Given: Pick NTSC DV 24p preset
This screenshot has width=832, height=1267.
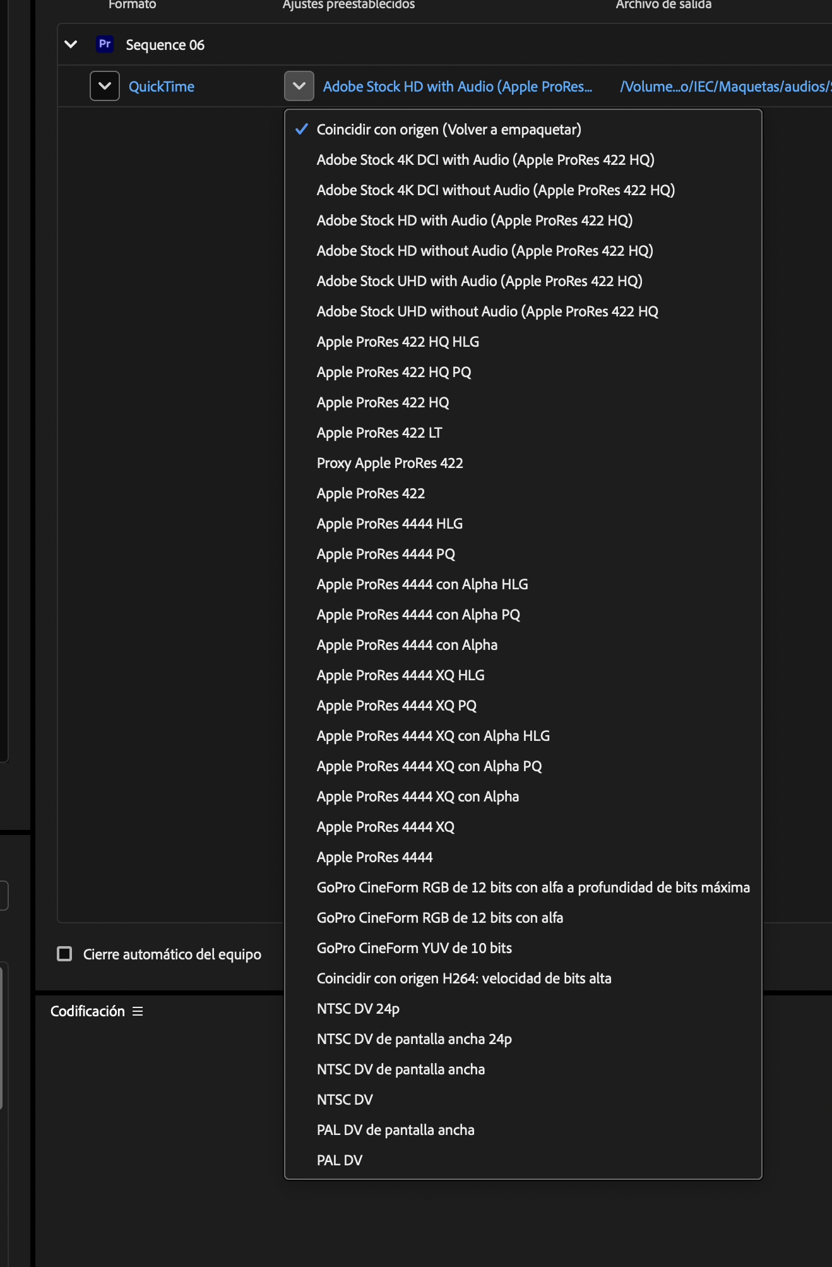Looking at the screenshot, I should (357, 1008).
